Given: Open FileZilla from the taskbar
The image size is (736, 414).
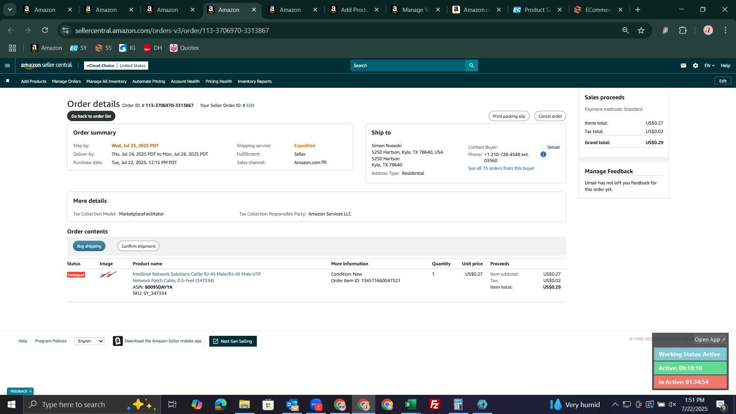Looking at the screenshot, I should point(434,404).
